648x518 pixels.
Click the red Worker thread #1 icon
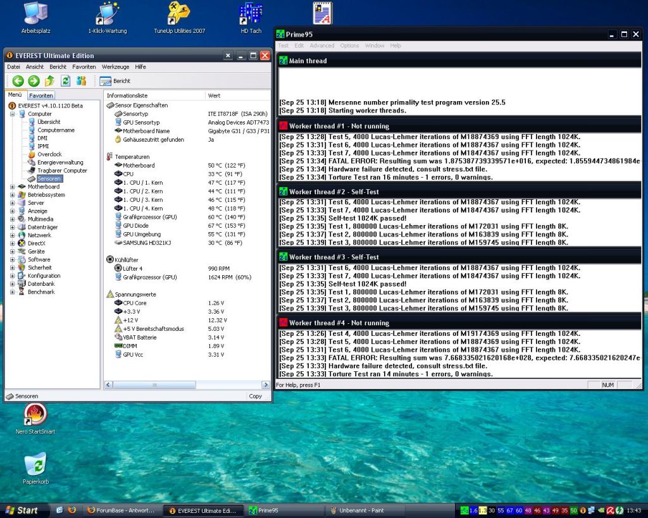(283, 126)
